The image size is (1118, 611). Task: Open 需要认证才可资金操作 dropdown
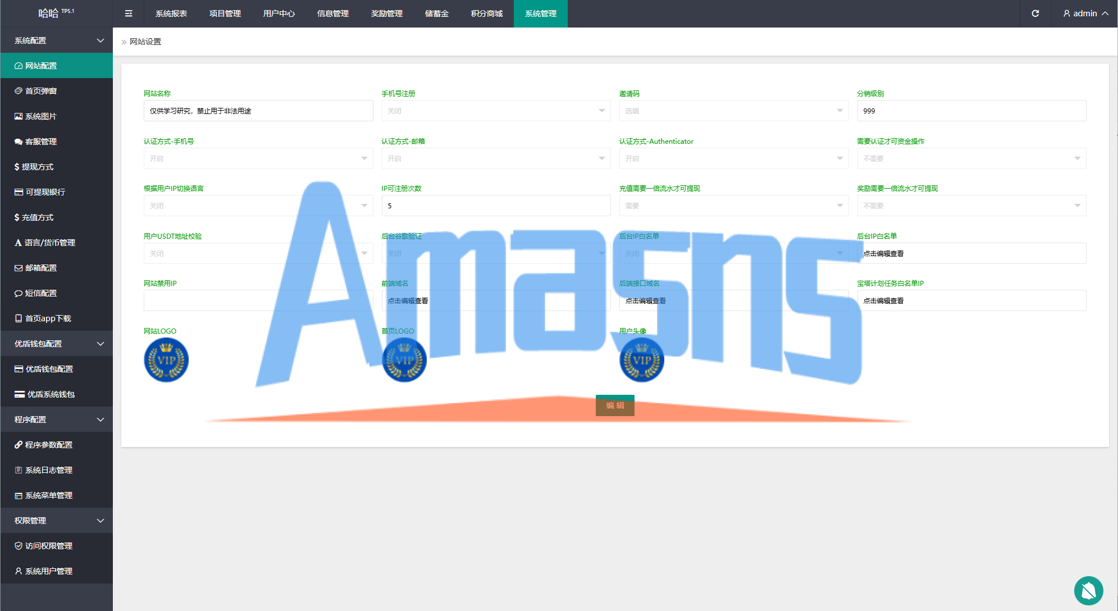(x=971, y=158)
